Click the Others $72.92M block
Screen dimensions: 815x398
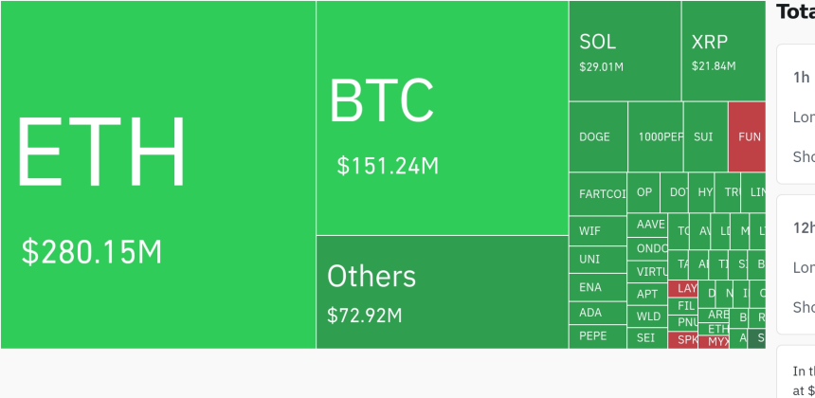click(x=443, y=292)
